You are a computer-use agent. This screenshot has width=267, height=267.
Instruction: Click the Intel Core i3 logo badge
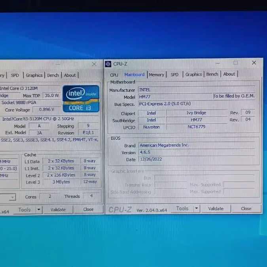tap(81, 98)
